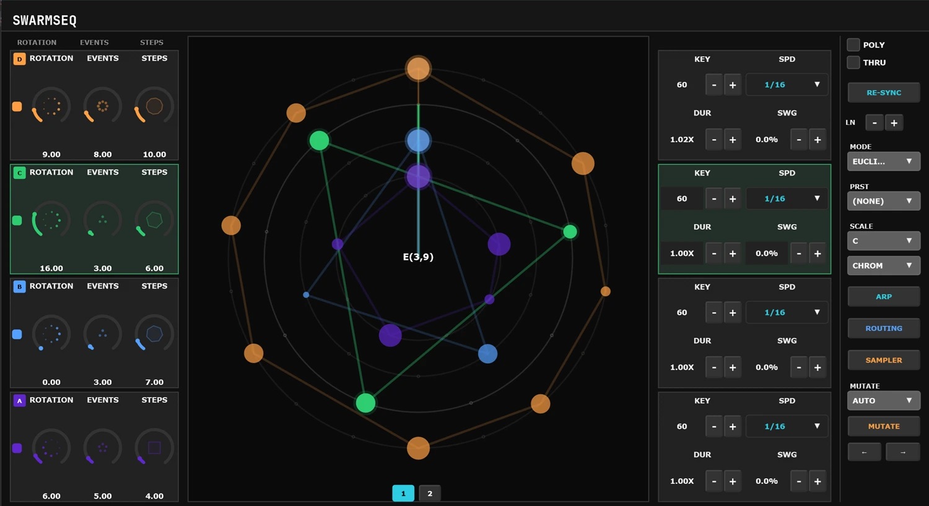The width and height of the screenshot is (929, 506).
Task: Go to next mutation with right arrow
Action: (x=903, y=452)
